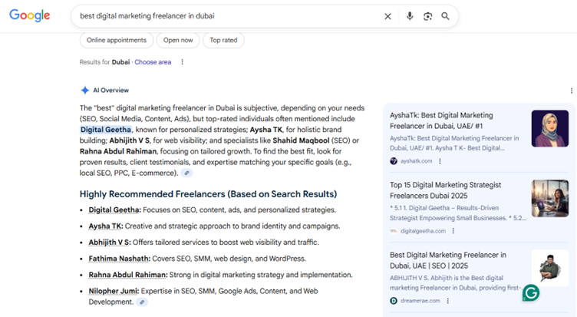Open the Fathima Nashath list link
The width and height of the screenshot is (577, 317).
(x=119, y=259)
